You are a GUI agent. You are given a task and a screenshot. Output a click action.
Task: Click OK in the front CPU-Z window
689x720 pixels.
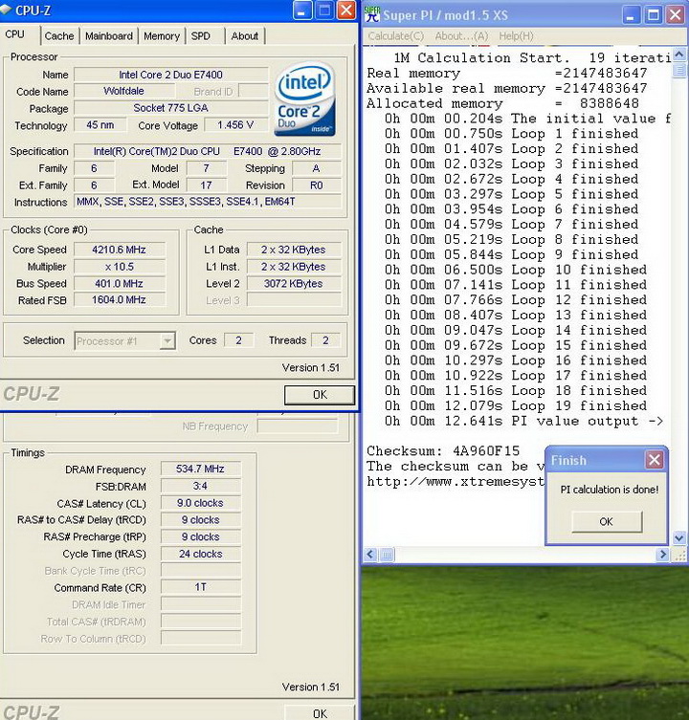(320, 395)
